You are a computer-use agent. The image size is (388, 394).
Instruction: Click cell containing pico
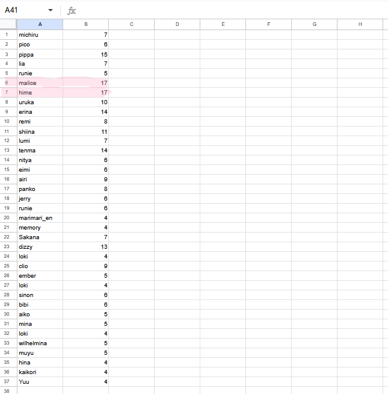pos(40,45)
